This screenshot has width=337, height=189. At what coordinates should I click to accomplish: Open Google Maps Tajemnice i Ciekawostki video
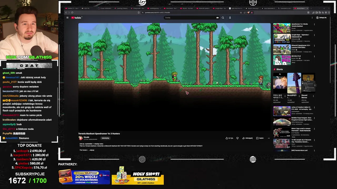click(x=282, y=39)
